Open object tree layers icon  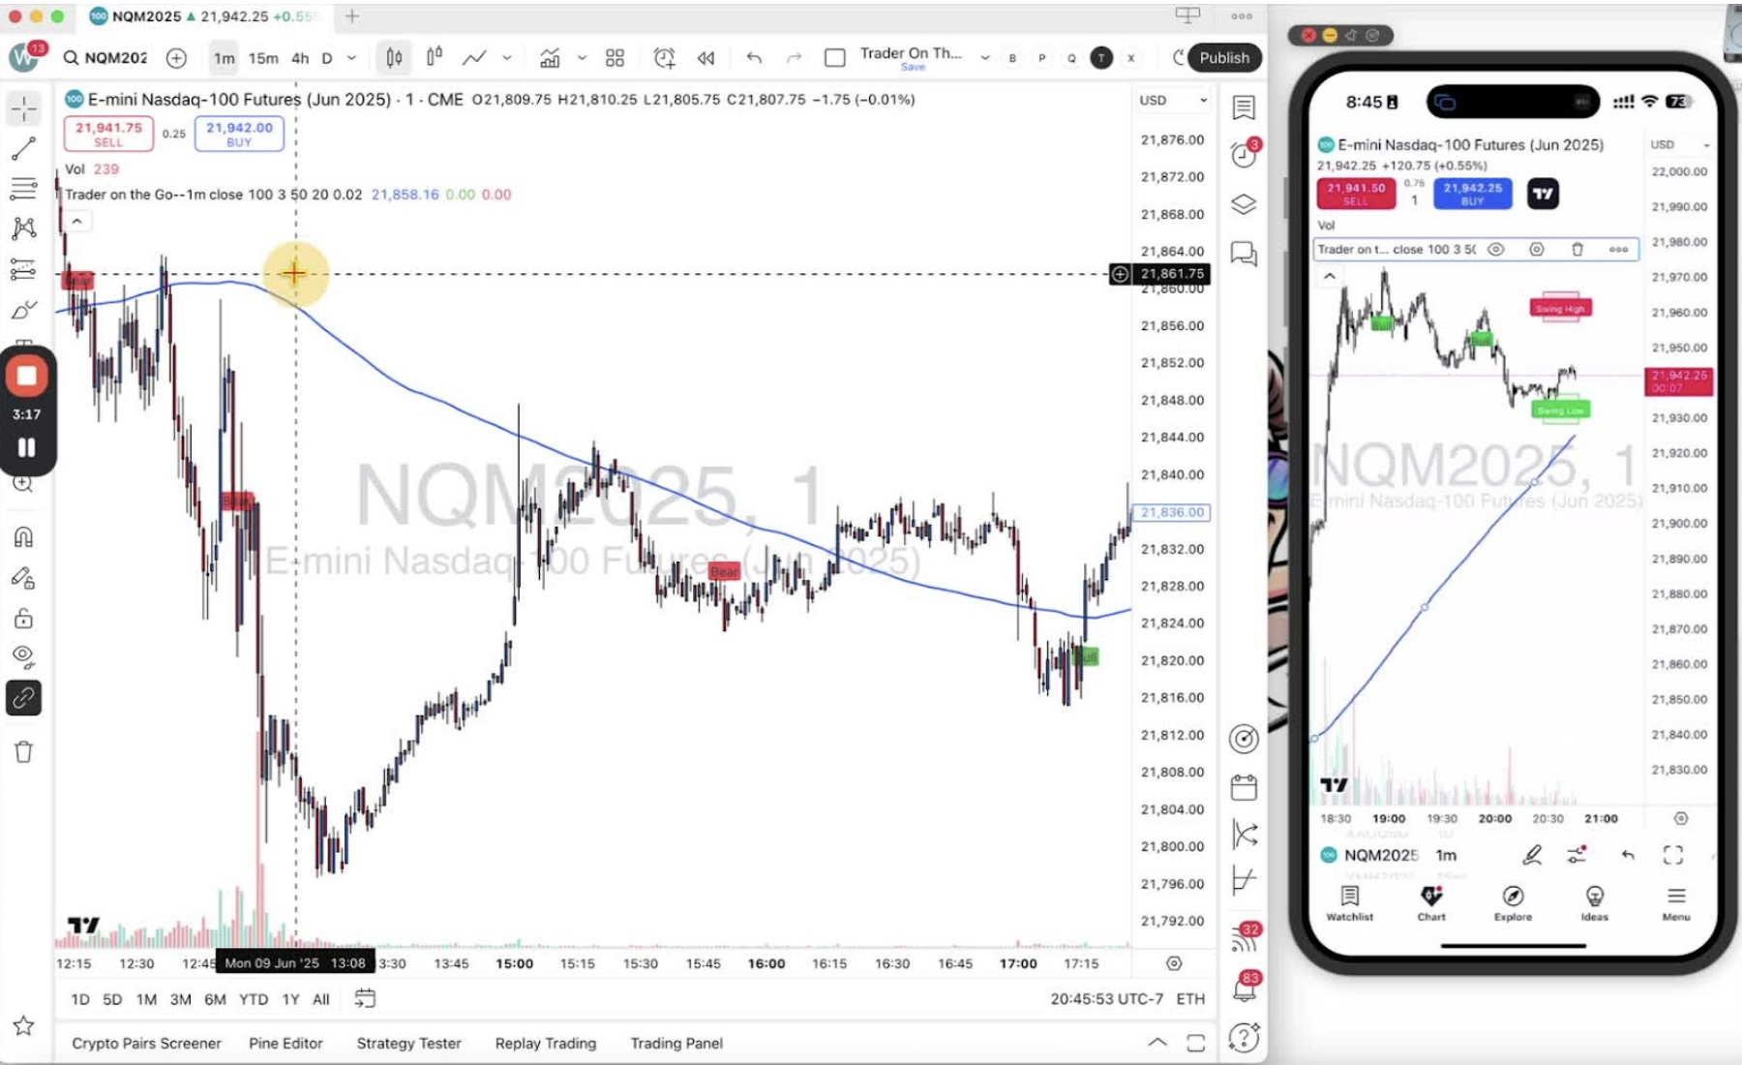point(1244,204)
